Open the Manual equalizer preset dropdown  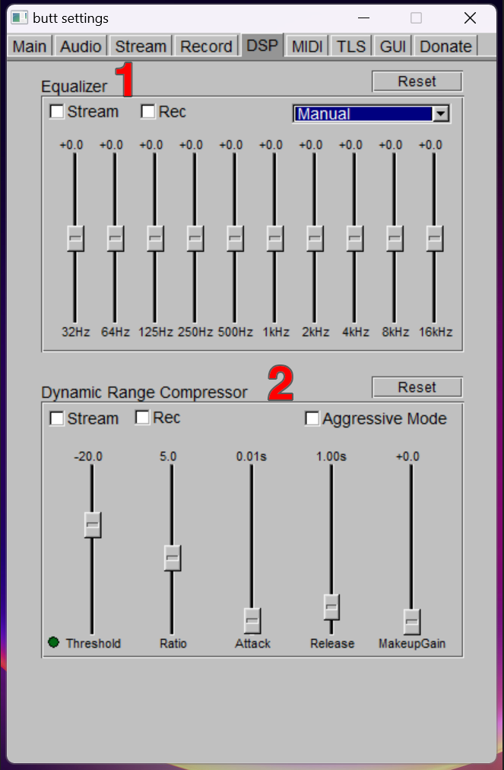tap(440, 114)
